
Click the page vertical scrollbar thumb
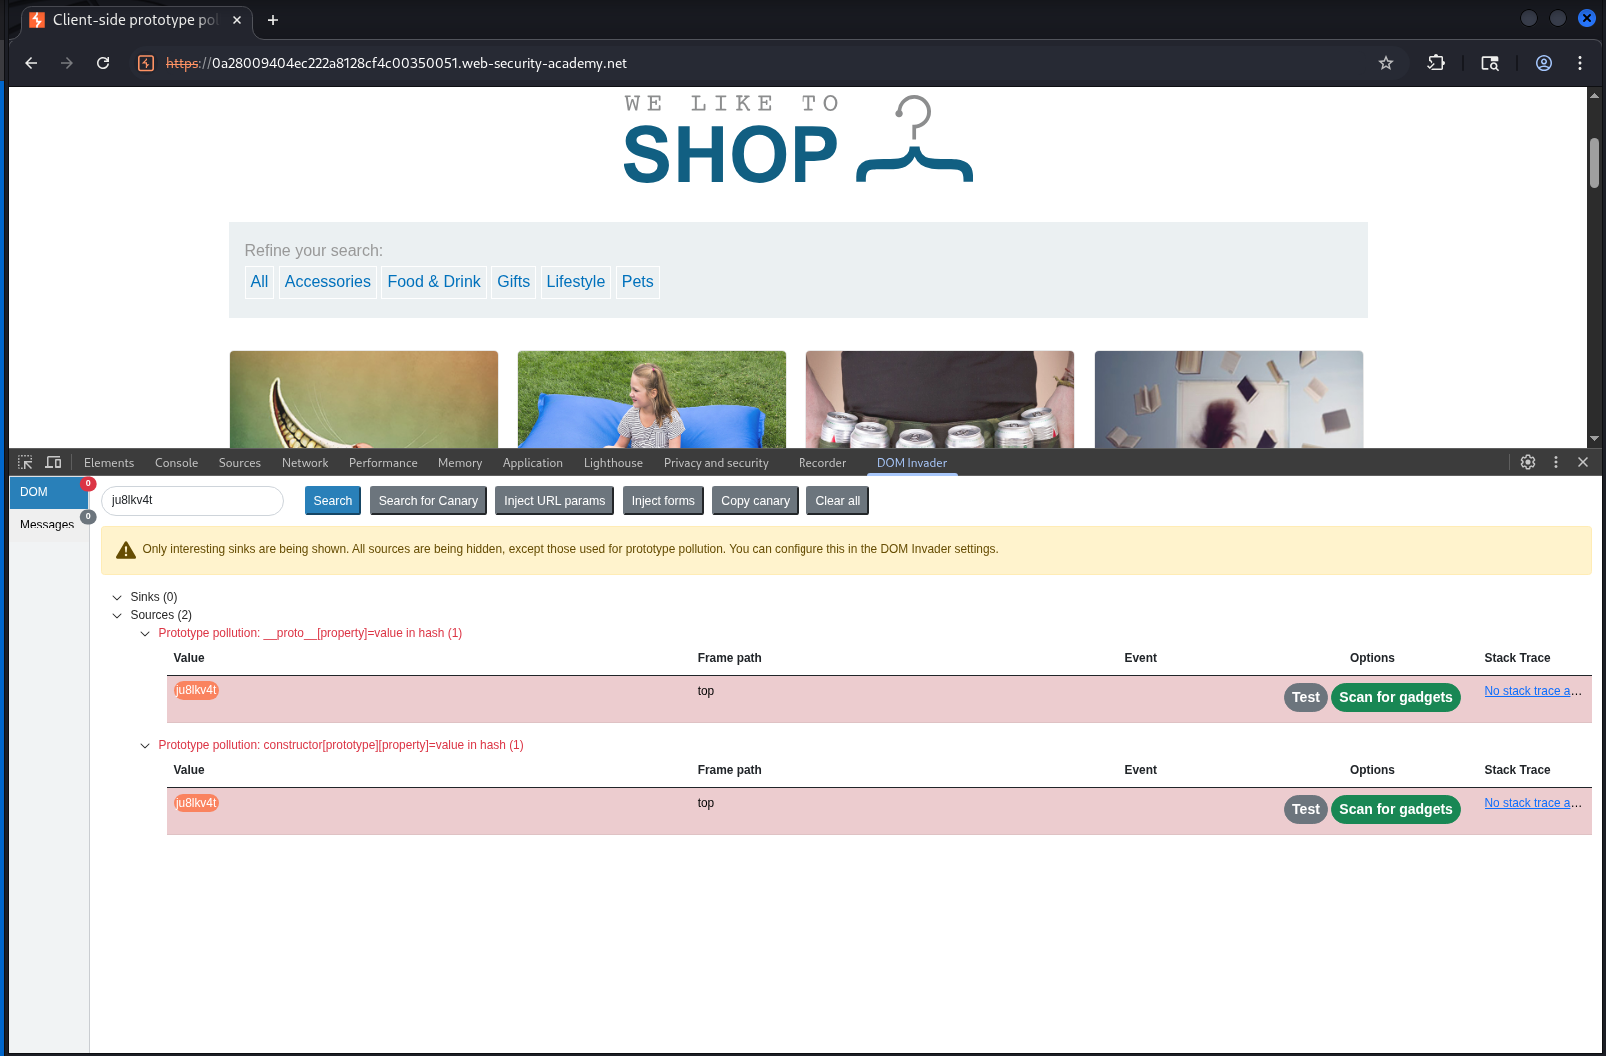tap(1594, 162)
